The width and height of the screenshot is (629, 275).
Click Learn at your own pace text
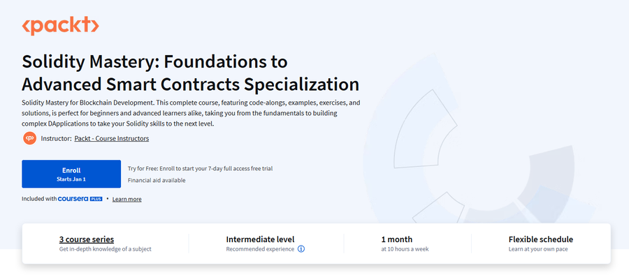pos(538,249)
